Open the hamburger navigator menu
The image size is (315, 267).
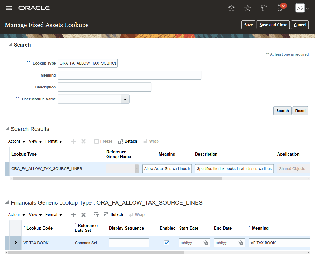coord(9,8)
